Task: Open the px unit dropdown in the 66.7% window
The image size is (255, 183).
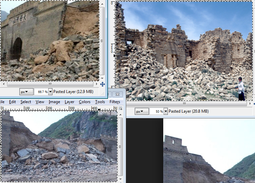Action: pyautogui.click(x=26, y=92)
